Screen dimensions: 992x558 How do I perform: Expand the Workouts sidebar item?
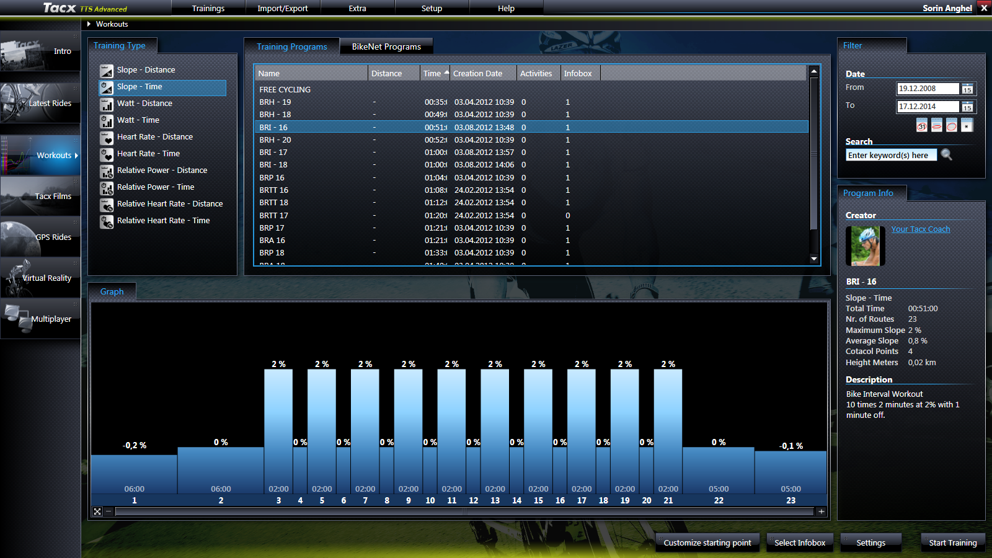click(40, 155)
